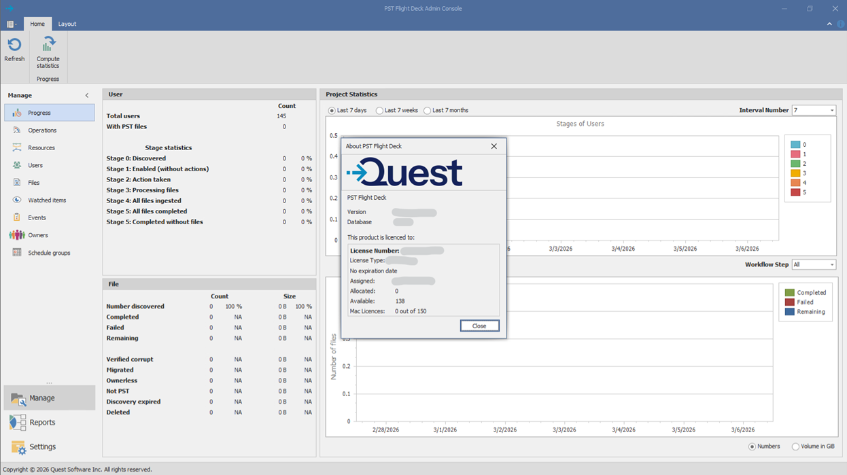Click the Completed legend swatch
This screenshot has width=847, height=475.
tap(789, 293)
